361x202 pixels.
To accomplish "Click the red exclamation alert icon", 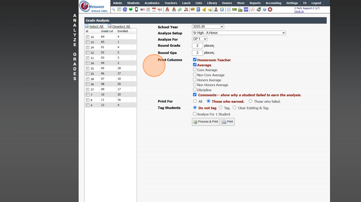I will tap(270, 9).
